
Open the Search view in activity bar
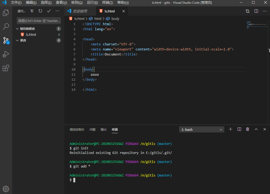[6, 27]
